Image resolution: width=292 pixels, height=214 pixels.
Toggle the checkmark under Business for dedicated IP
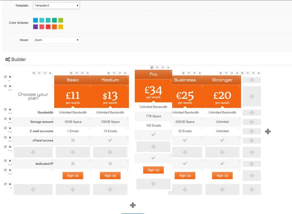tap(185, 163)
